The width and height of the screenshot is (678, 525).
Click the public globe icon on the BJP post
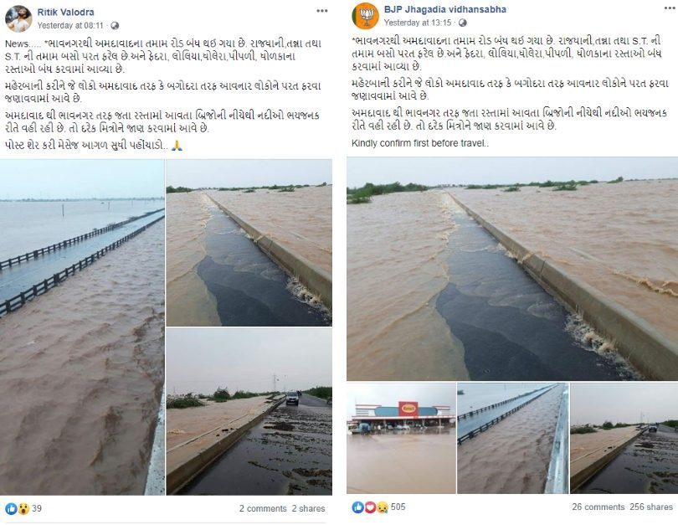coord(462,23)
